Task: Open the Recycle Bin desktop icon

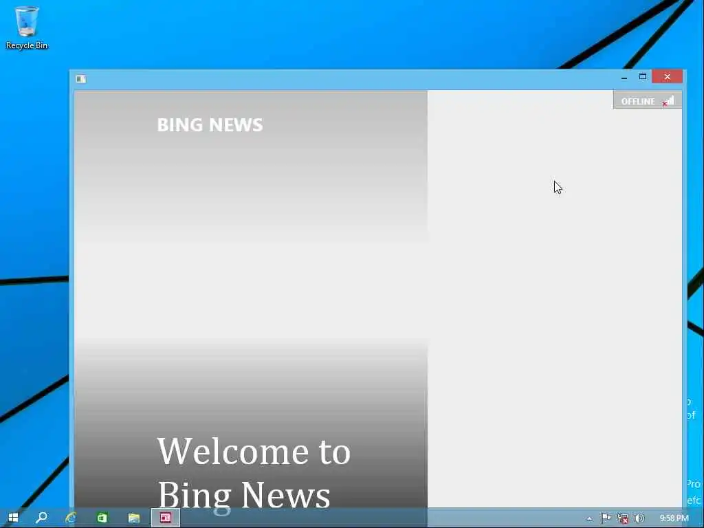Action: [27, 27]
